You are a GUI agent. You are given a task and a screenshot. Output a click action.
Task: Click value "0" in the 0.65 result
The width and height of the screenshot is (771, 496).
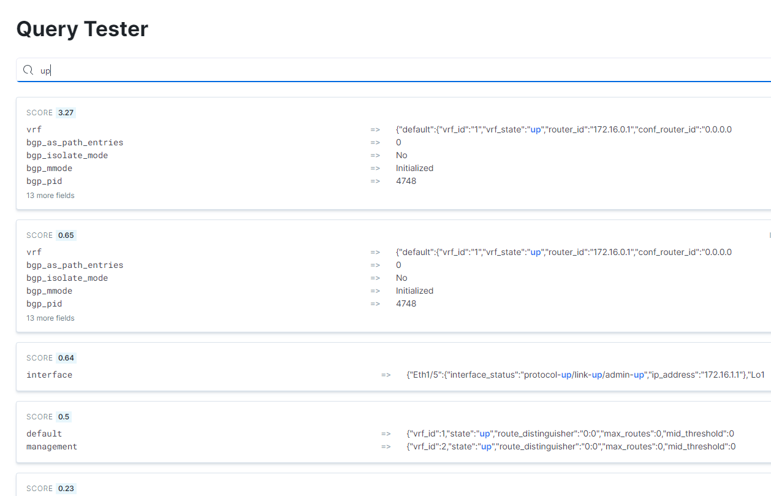point(398,265)
